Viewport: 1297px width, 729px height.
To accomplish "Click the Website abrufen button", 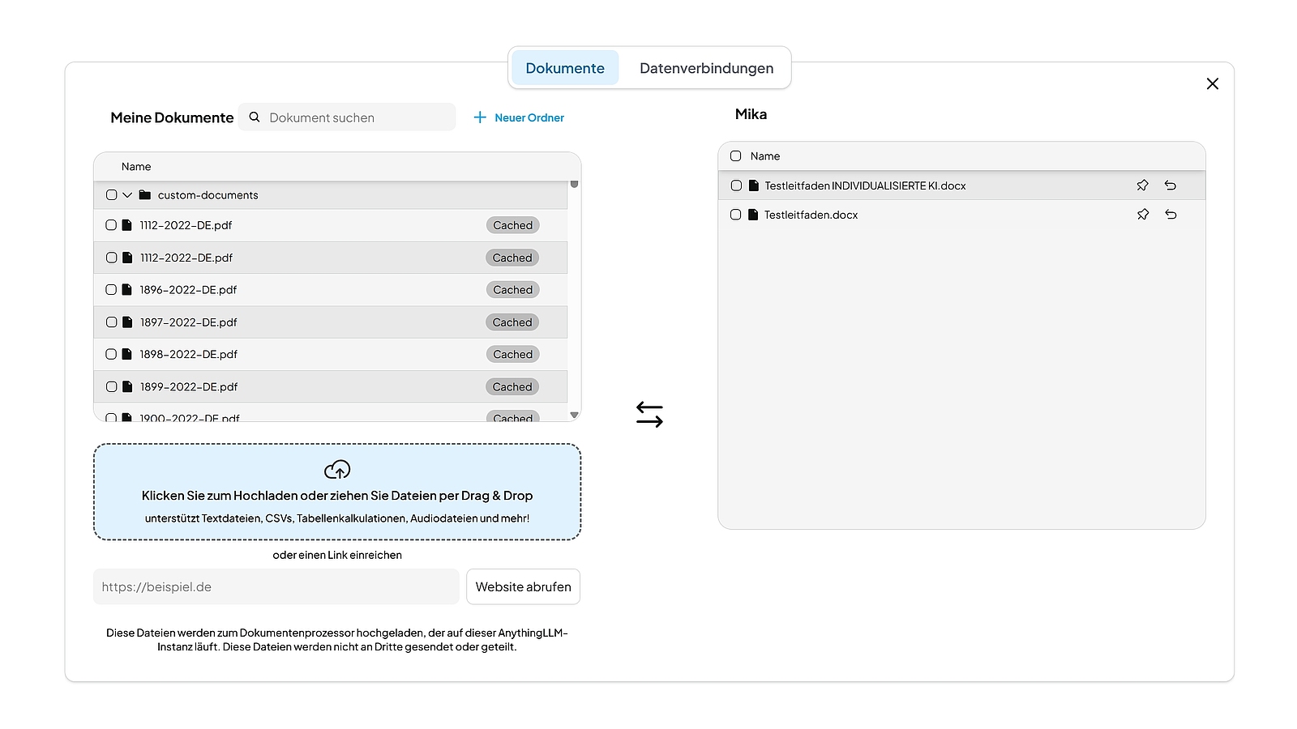I will pos(523,586).
